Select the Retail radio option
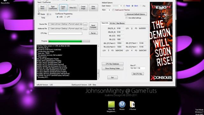 pyautogui.click(x=127, y=6)
